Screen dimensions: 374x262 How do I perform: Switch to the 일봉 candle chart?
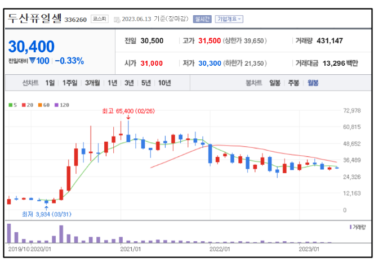pos(275,83)
